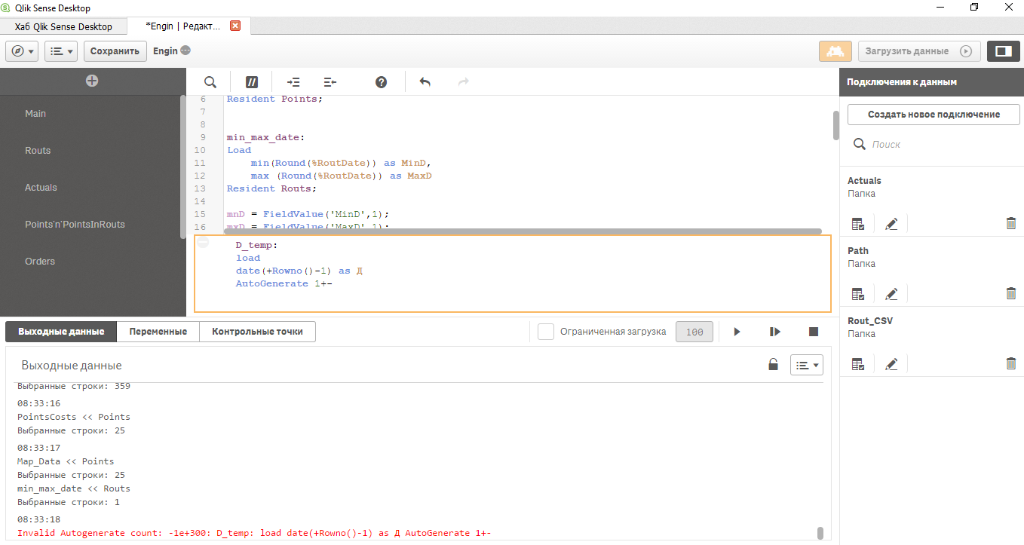Outdent the selected code
Image resolution: width=1024 pixels, height=545 pixels.
click(330, 82)
